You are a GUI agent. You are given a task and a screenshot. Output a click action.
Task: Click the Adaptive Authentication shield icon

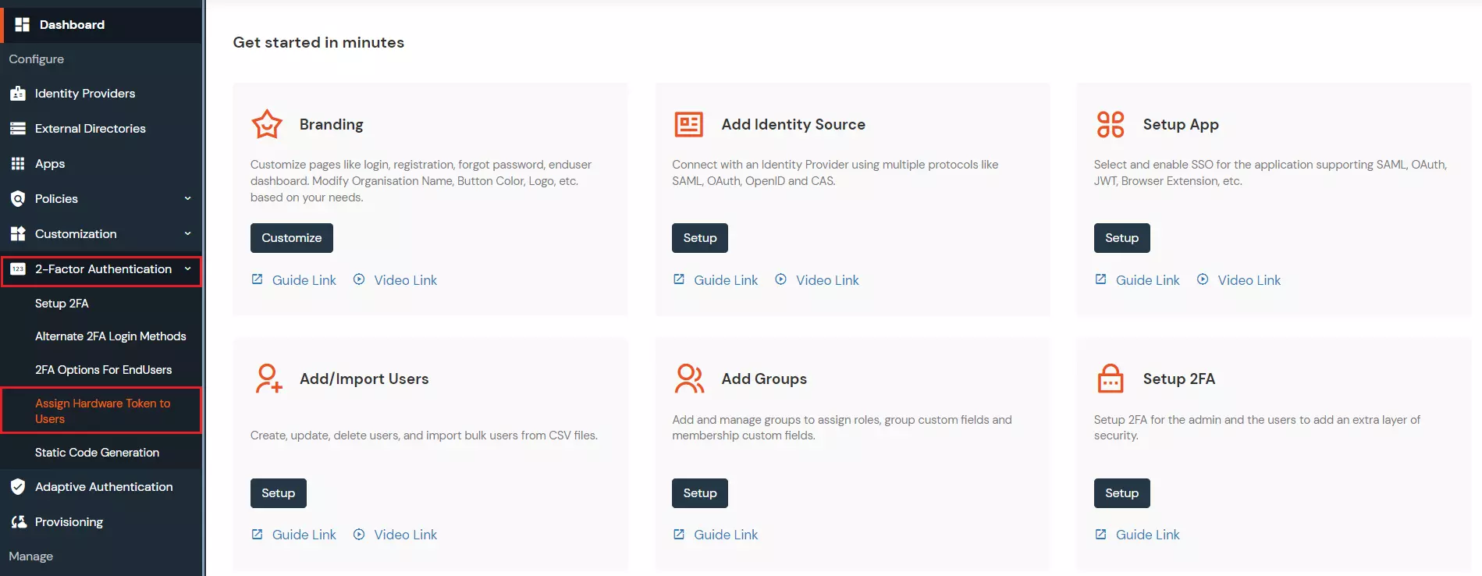[x=18, y=487]
